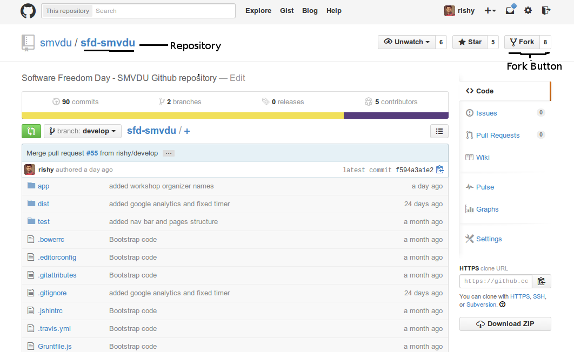
Task: Click the .bowerrc file icon
Action: tap(31, 239)
